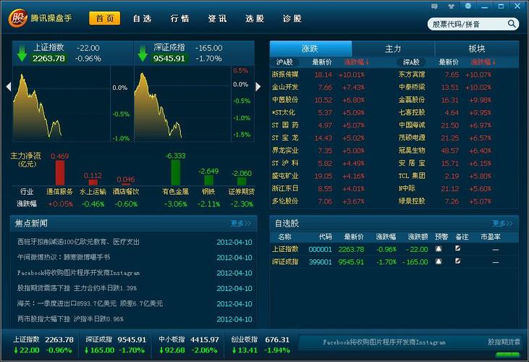Expand 更多 in the 焦点新闻 panel
The image size is (529, 362).
click(241, 224)
